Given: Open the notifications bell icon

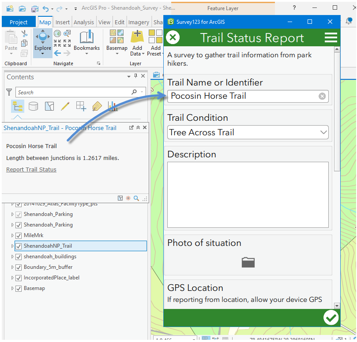Looking at the screenshot, I should click(349, 21).
